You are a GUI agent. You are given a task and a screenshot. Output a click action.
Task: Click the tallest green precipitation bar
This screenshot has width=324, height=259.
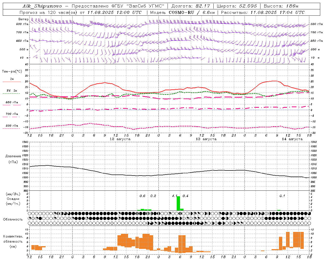point(178,203)
